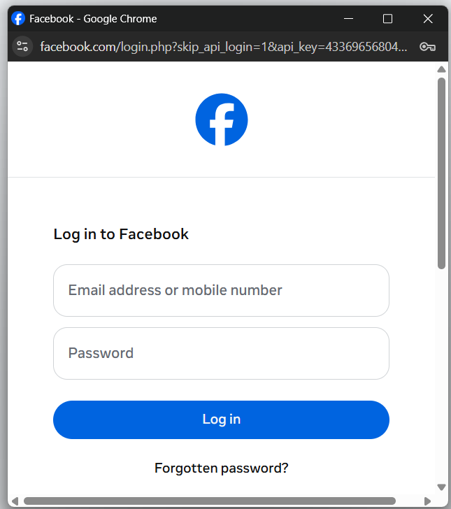
Task: Click the horizontal scrollbar thumb
Action: [x=210, y=501]
